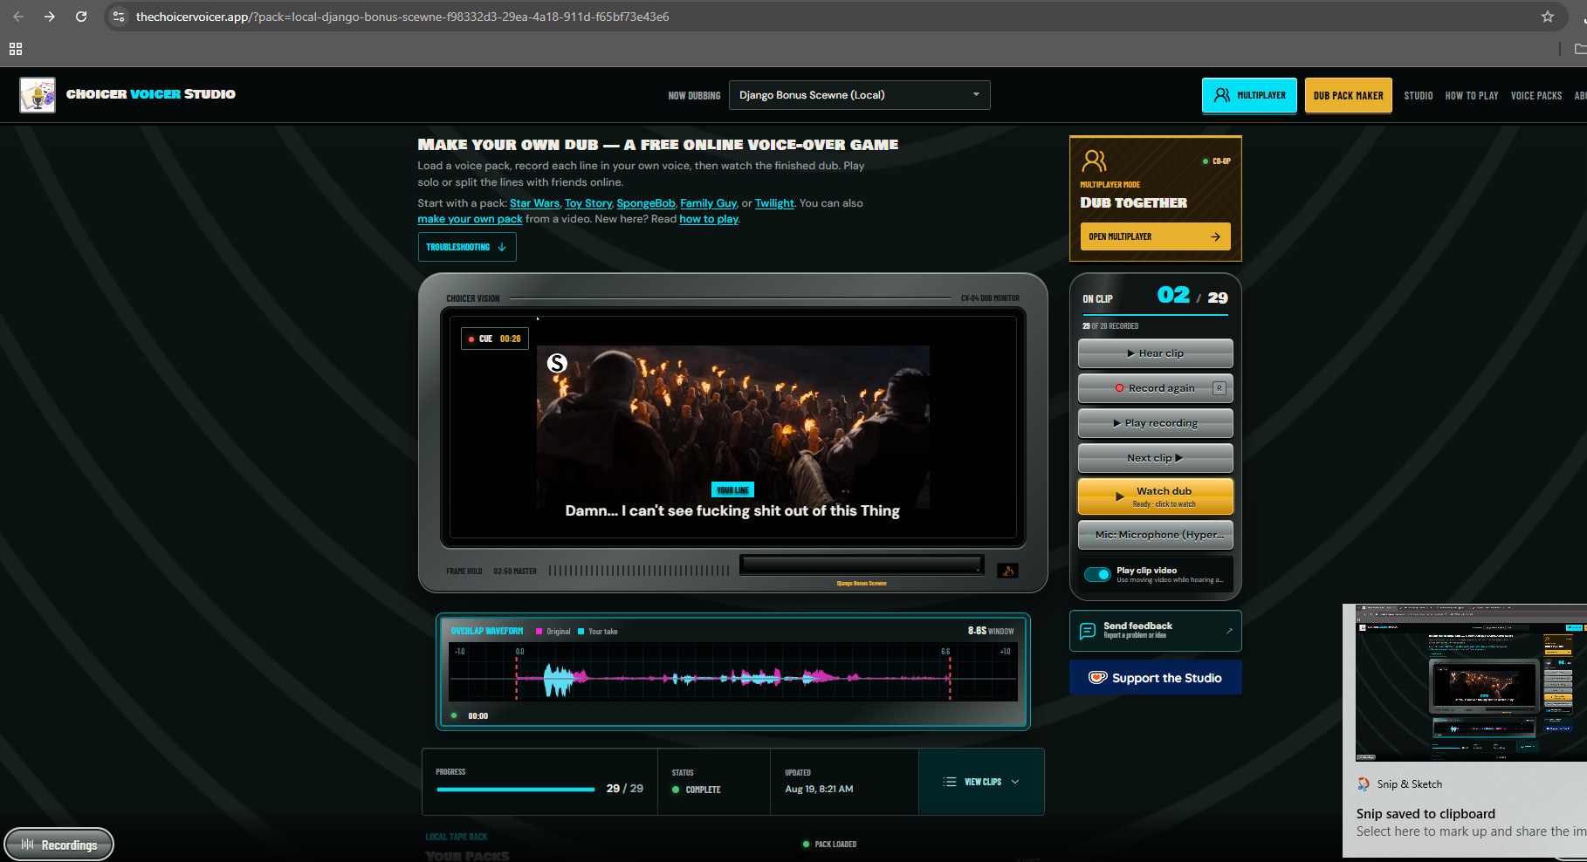
Task: Play the original with Hear clip
Action: (1155, 353)
